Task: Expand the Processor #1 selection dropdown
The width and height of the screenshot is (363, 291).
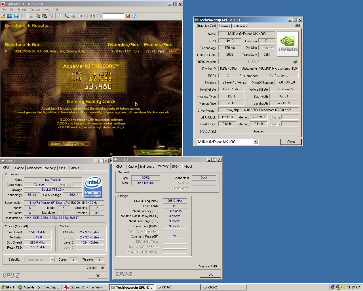Action: [52, 259]
